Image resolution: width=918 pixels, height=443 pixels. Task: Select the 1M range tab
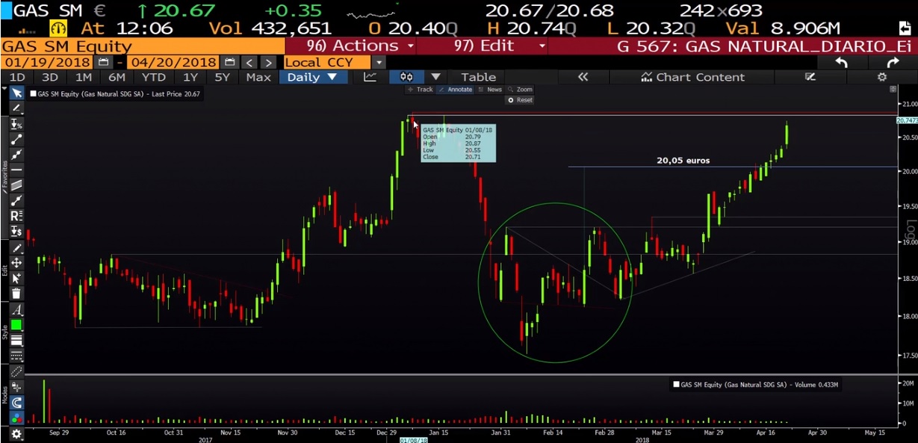[x=84, y=77]
